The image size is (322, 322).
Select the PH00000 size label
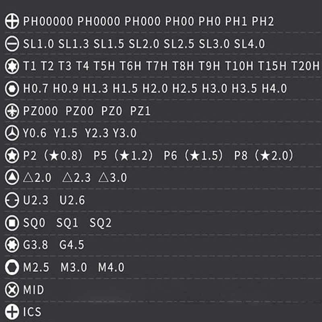[48, 22]
